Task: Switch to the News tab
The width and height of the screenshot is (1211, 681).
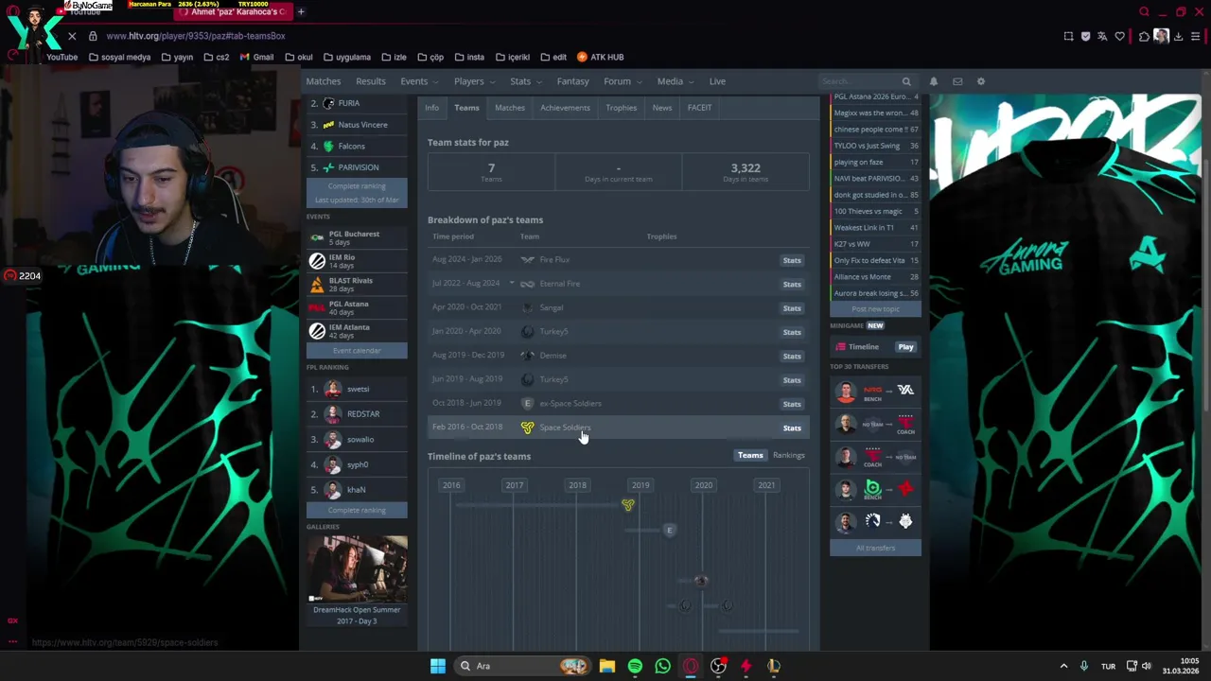Action: 661,108
